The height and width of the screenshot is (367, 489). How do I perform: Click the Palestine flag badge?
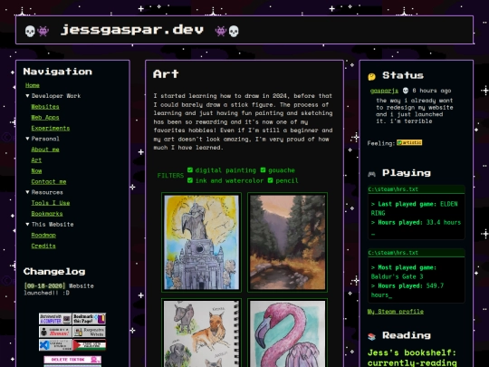89,345
